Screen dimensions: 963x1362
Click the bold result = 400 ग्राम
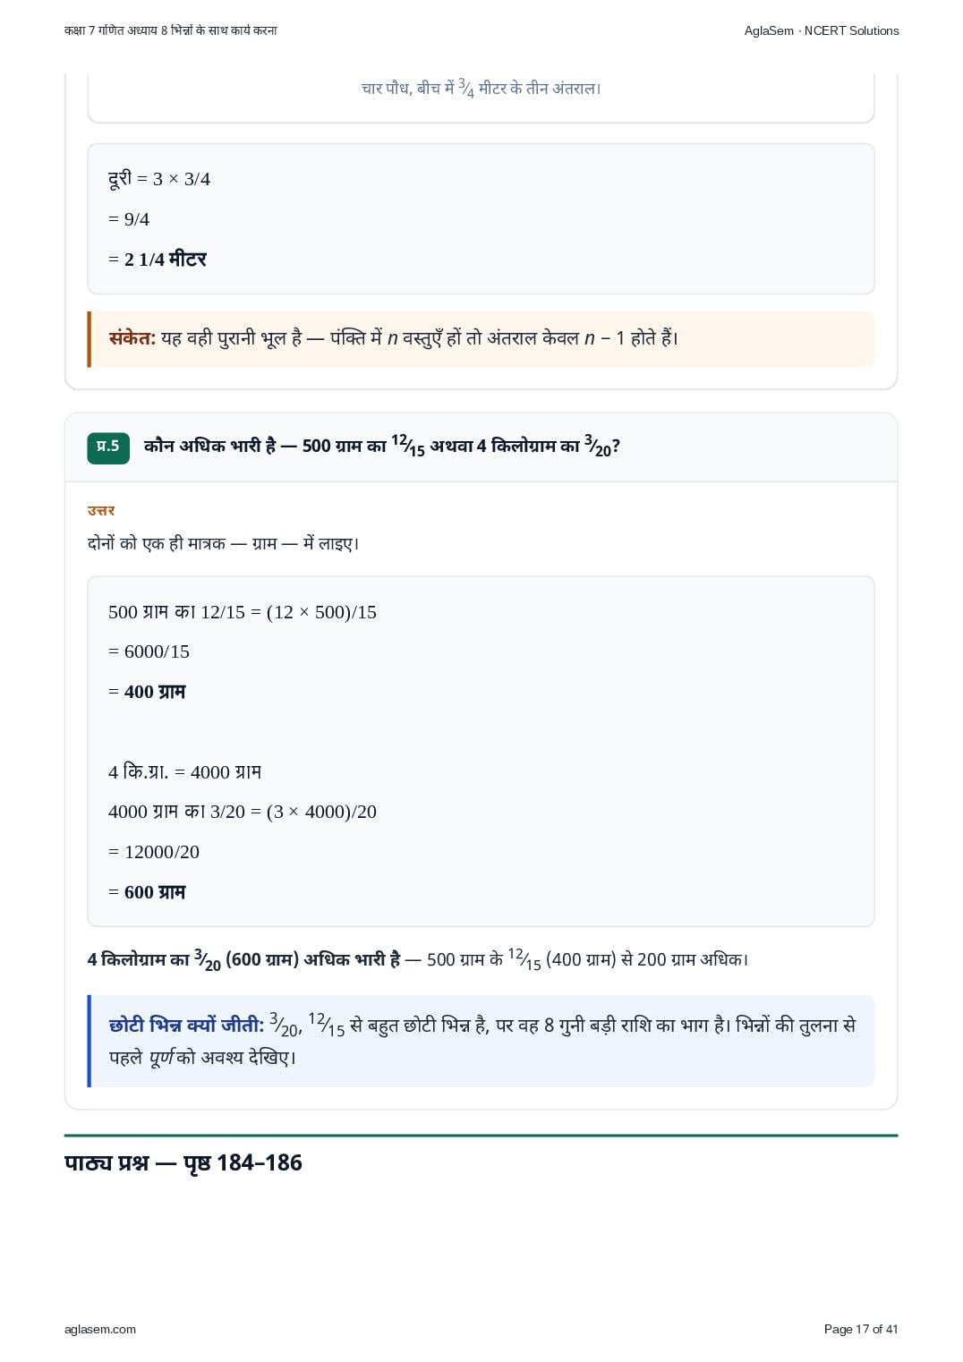pos(147,692)
